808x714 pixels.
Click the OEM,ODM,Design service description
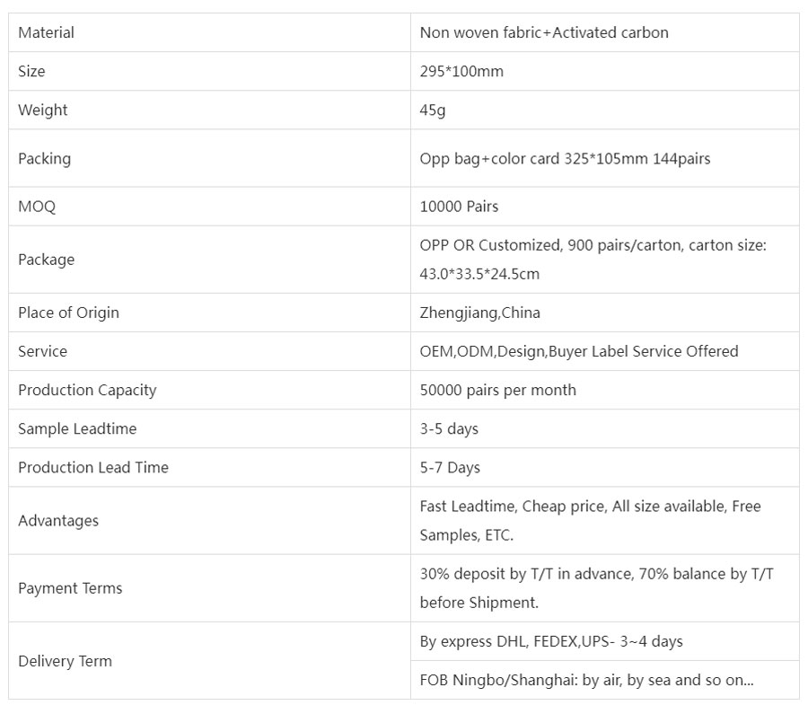(x=579, y=351)
